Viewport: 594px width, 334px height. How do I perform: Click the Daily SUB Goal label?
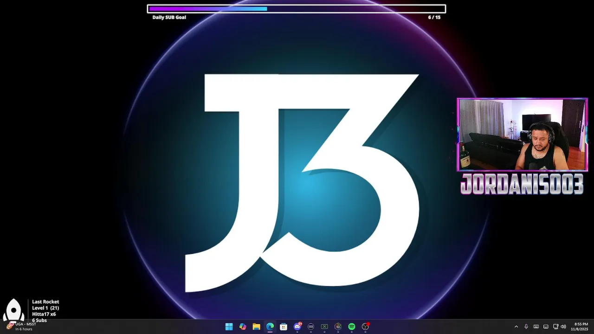[x=169, y=17]
